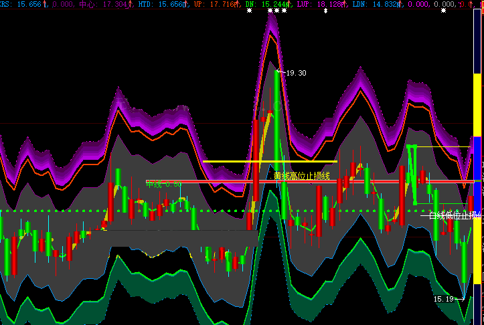Screen dimensions: 484x325
Task: Click the leftmost star signal marker at top
Action: [x=250, y=11]
